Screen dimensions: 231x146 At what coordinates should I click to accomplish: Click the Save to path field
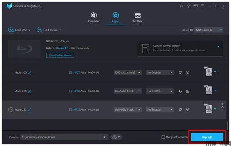pos(64,137)
